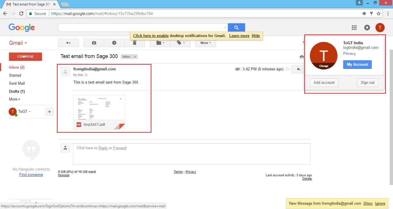Image resolution: width=393 pixels, height=209 pixels.
Task: Bookmark this page with the star icon
Action: (x=379, y=13)
